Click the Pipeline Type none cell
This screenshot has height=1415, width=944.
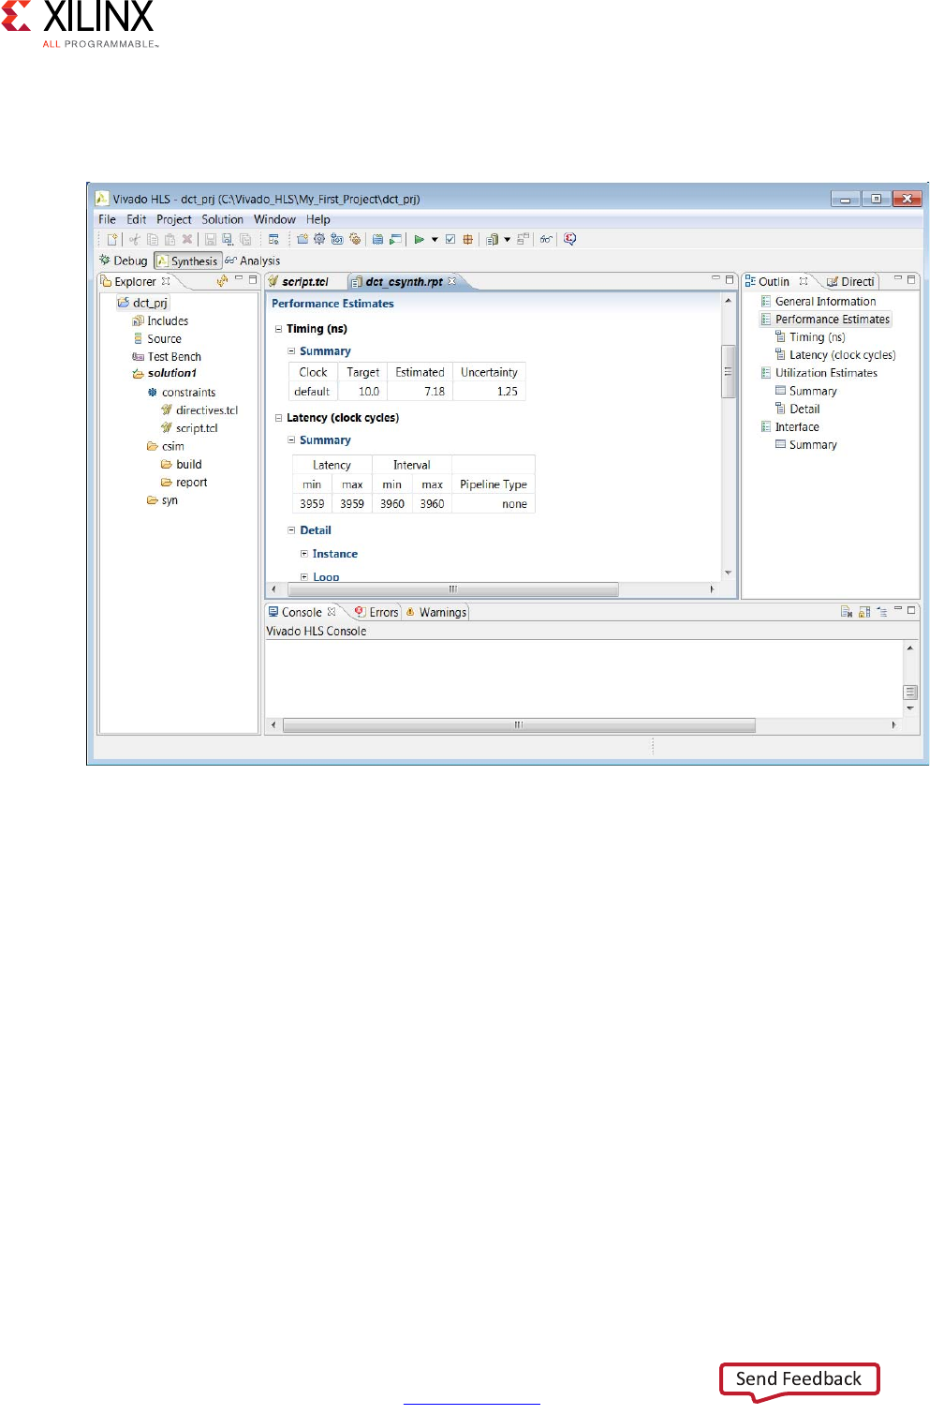coord(494,504)
